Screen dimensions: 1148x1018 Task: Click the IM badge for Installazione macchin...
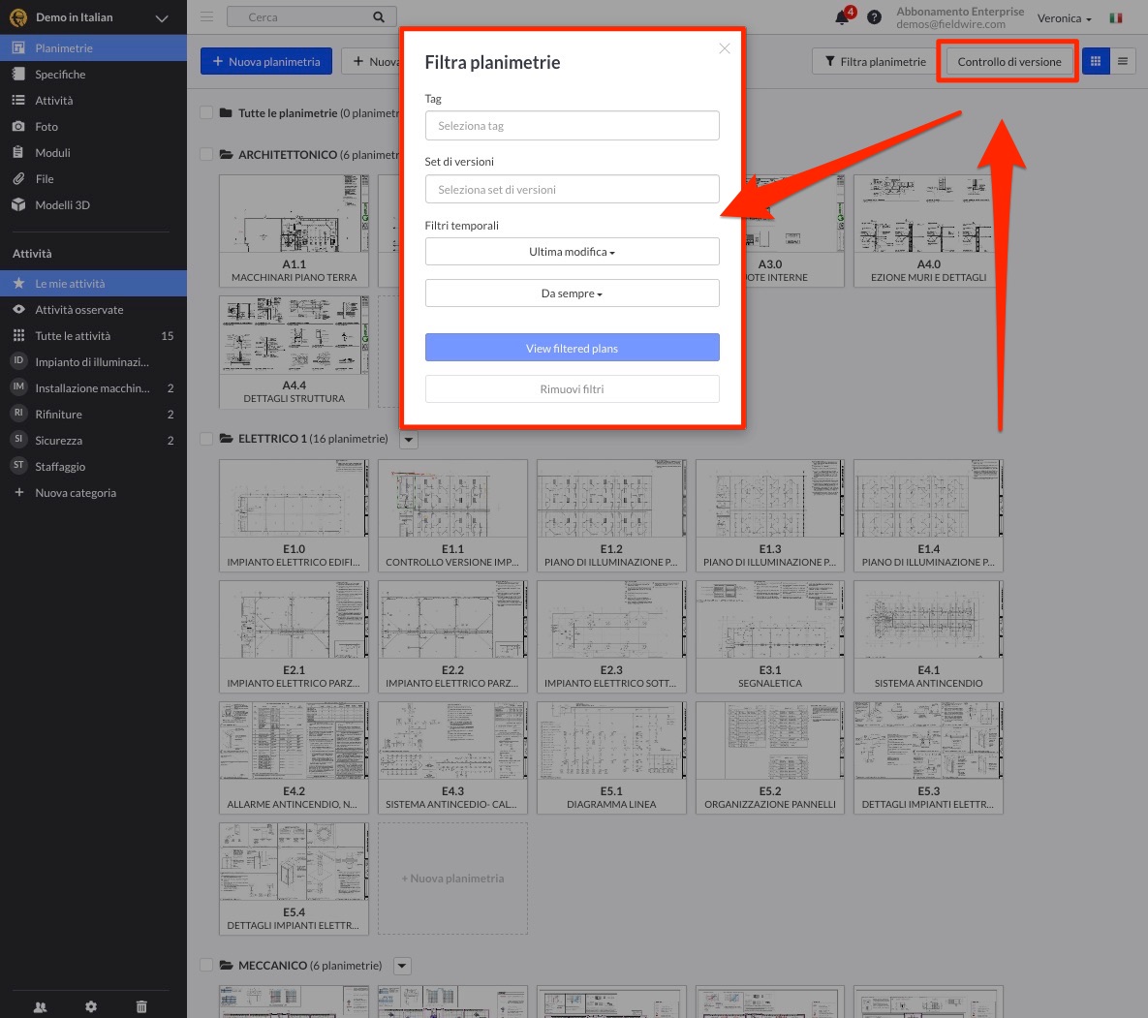19,387
